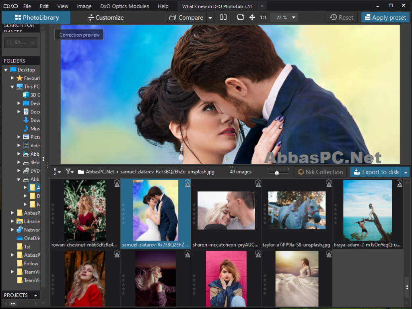
Task: Open the Compare dropdown arrow
Action: (210, 18)
